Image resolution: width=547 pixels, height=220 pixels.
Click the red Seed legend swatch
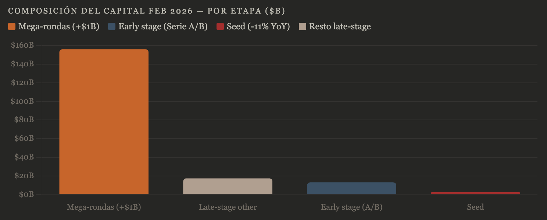pyautogui.click(x=220, y=26)
